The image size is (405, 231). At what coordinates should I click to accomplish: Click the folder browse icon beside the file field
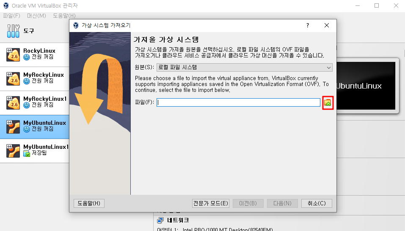coord(328,102)
